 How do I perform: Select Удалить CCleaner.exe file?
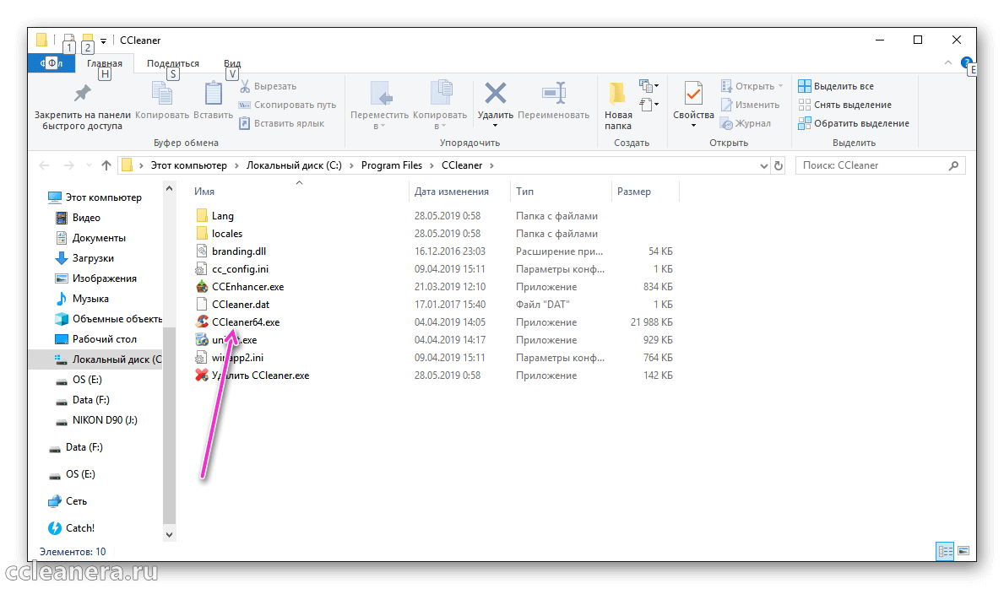pyautogui.click(x=261, y=376)
